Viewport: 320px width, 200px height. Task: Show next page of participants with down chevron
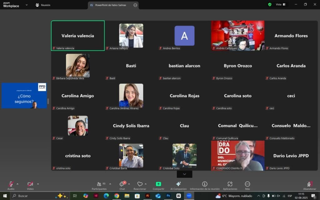[x=184, y=174]
